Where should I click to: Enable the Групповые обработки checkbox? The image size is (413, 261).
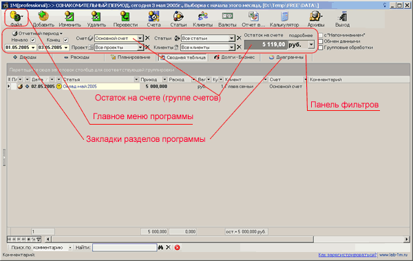coord(321,48)
